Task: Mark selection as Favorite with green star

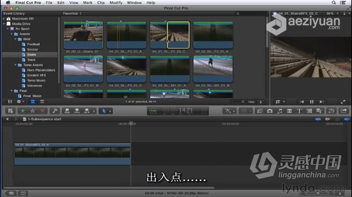Action: [x=23, y=111]
